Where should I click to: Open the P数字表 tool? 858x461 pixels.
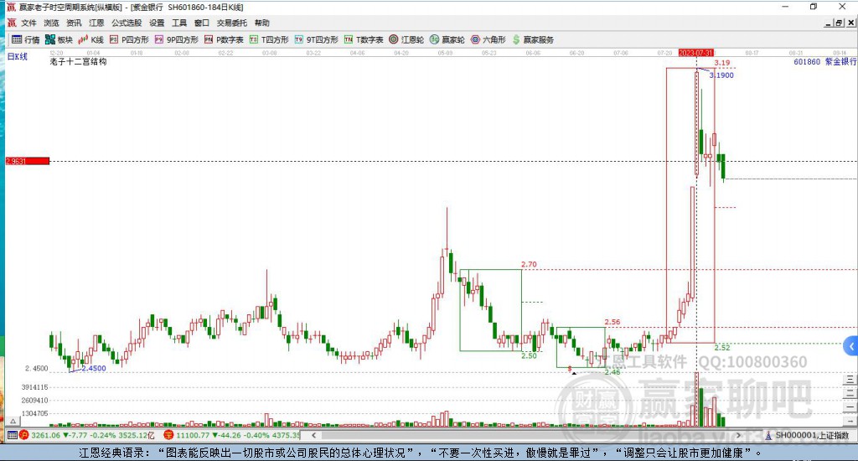224,39
